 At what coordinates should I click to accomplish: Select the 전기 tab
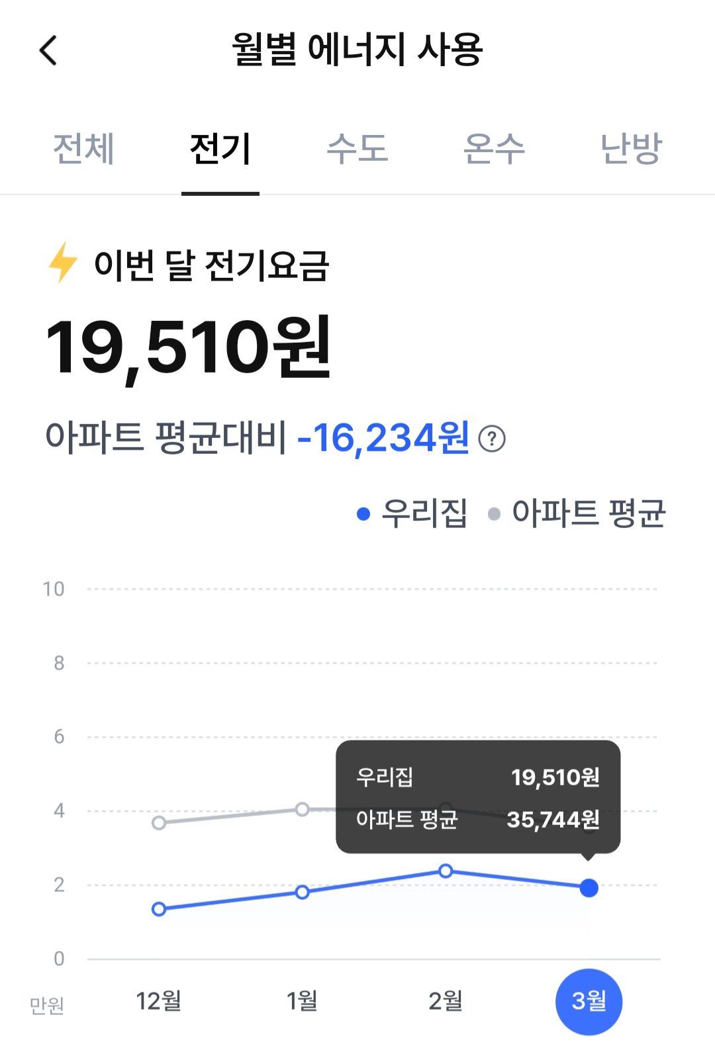click(x=220, y=148)
